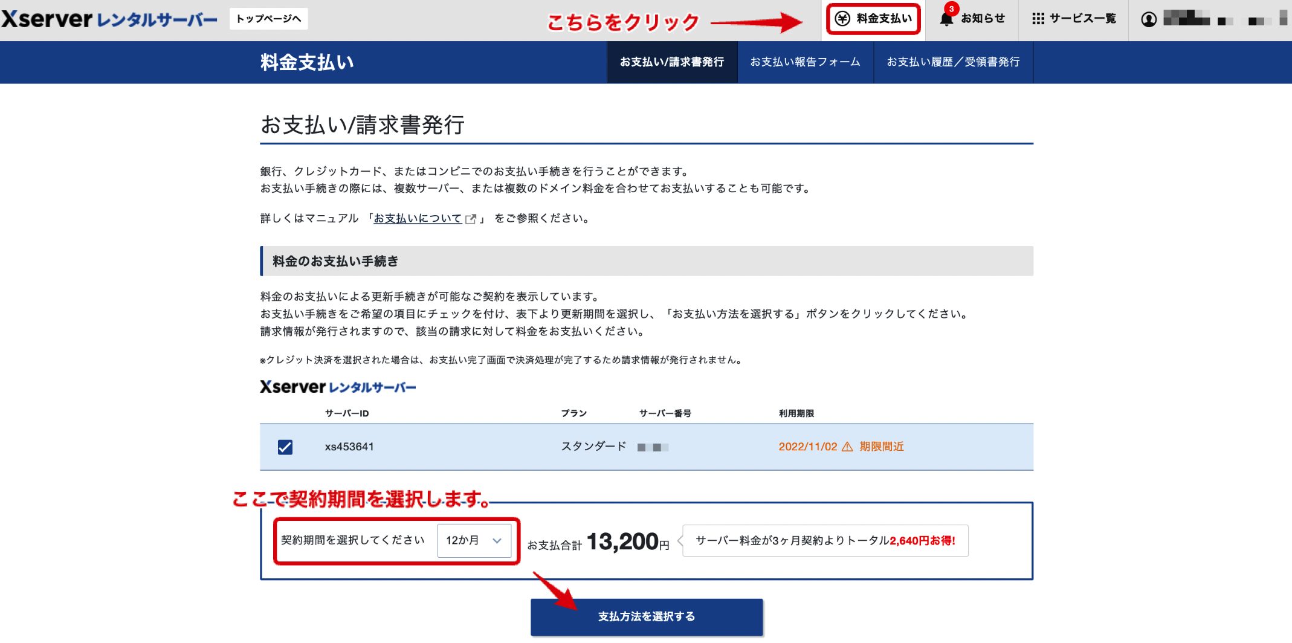
Task: Click external link icon beside お支払いについて
Action: pos(471,219)
